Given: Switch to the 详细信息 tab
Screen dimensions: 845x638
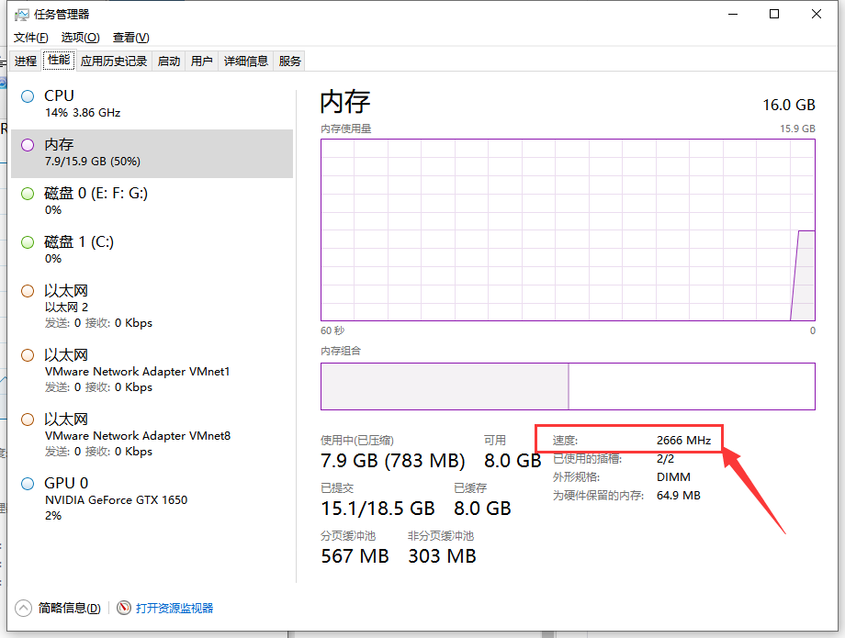Looking at the screenshot, I should point(246,62).
